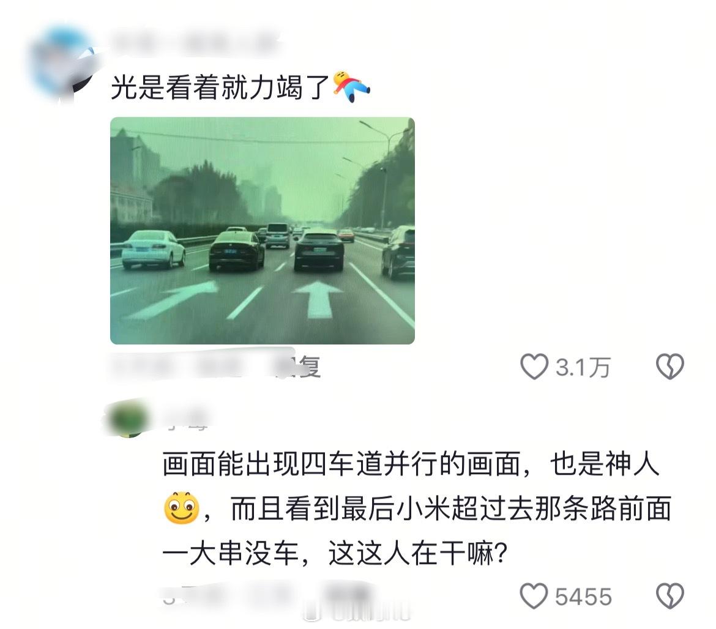Open the highway traffic photo attachment
Screen dimensions: 716x629
tap(263, 231)
